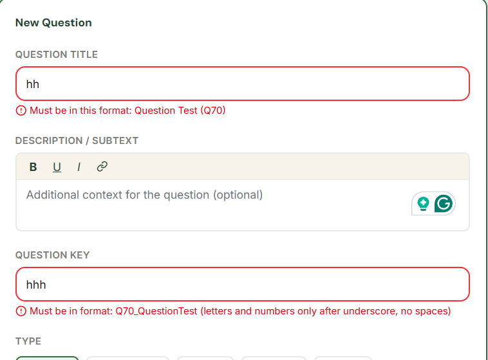Click the error icon below Question Title

pos(21,111)
